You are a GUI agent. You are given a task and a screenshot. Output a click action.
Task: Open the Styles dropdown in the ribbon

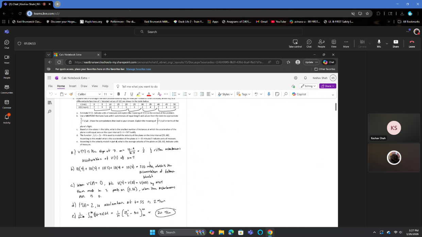[x=225, y=94]
